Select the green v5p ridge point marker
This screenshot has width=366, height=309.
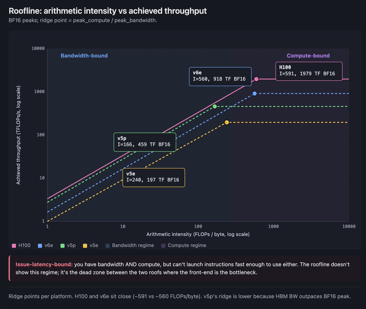coord(215,107)
